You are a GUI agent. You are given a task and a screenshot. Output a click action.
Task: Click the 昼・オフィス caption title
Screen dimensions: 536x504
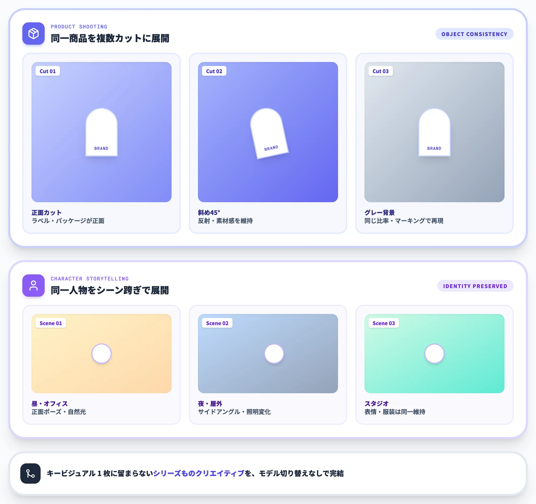[49, 404]
